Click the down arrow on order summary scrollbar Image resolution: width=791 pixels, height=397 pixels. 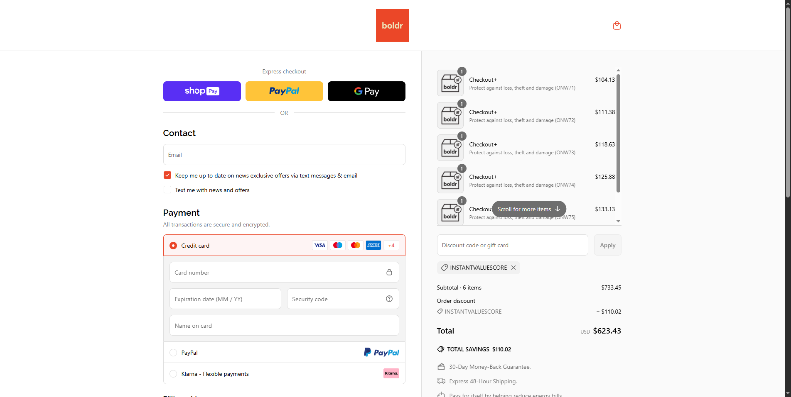[618, 221]
